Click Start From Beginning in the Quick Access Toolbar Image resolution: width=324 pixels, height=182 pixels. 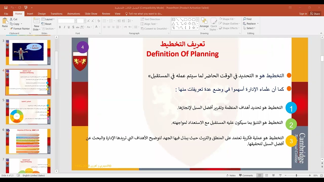(26, 8)
